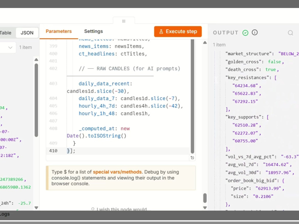Viewport: 299px width, 224px height.
Task: Click the key_resistances output key
Action: [x=248, y=78]
